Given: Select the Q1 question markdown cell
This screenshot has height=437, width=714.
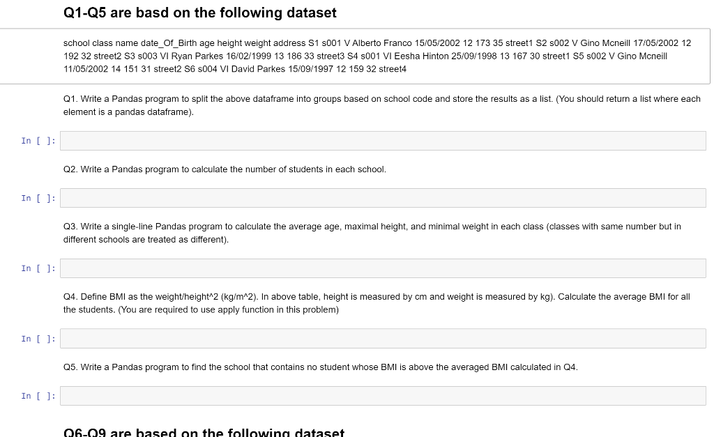Looking at the screenshot, I should (x=381, y=105).
